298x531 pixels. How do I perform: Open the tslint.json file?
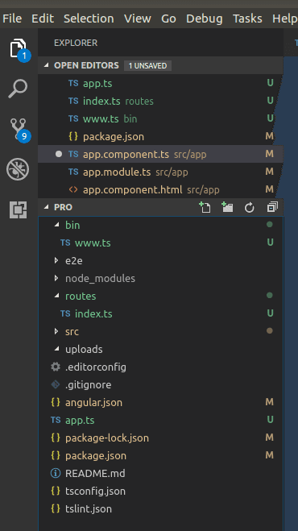(160, 508)
